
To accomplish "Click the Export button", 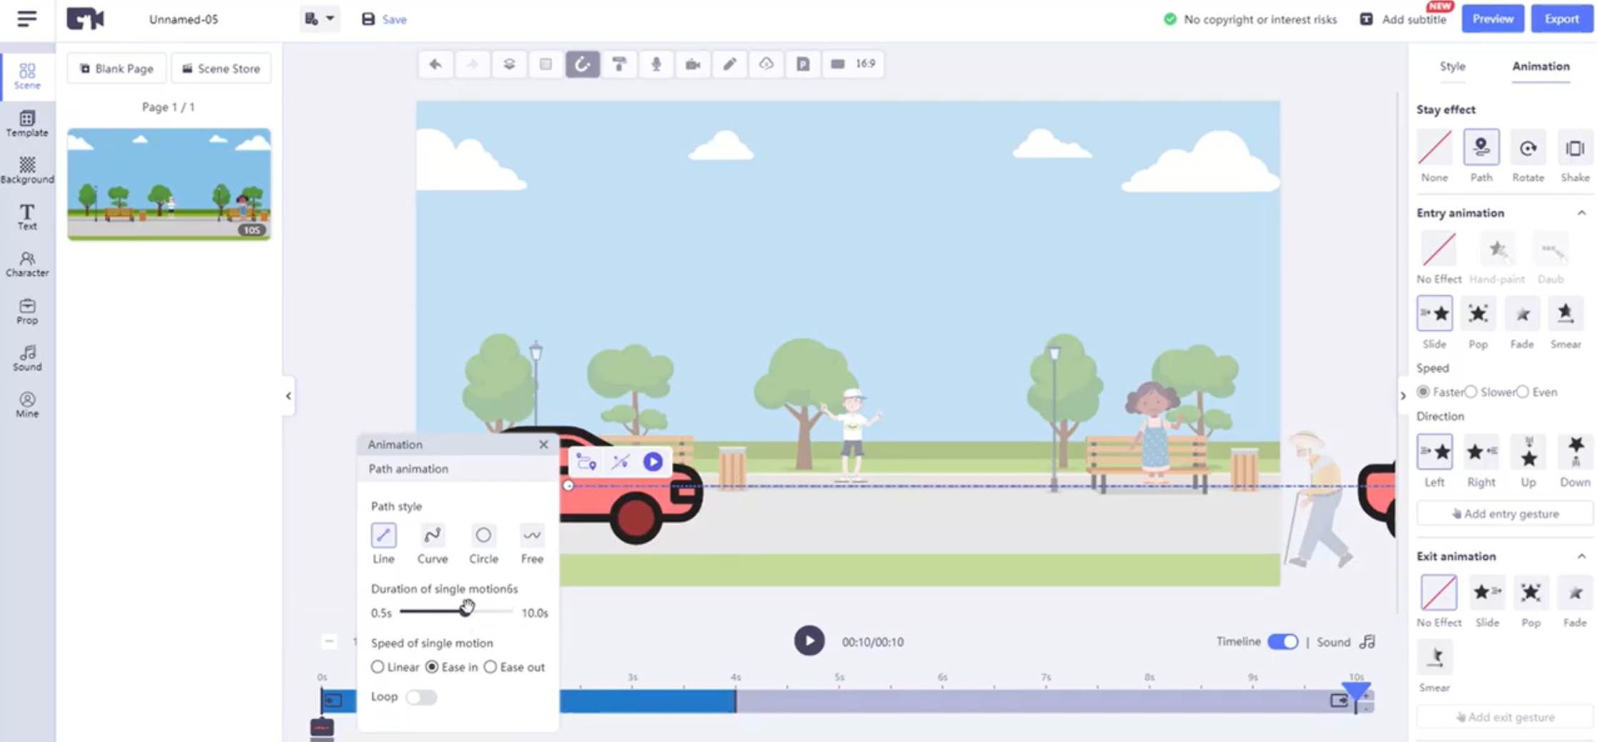I will coord(1561,19).
